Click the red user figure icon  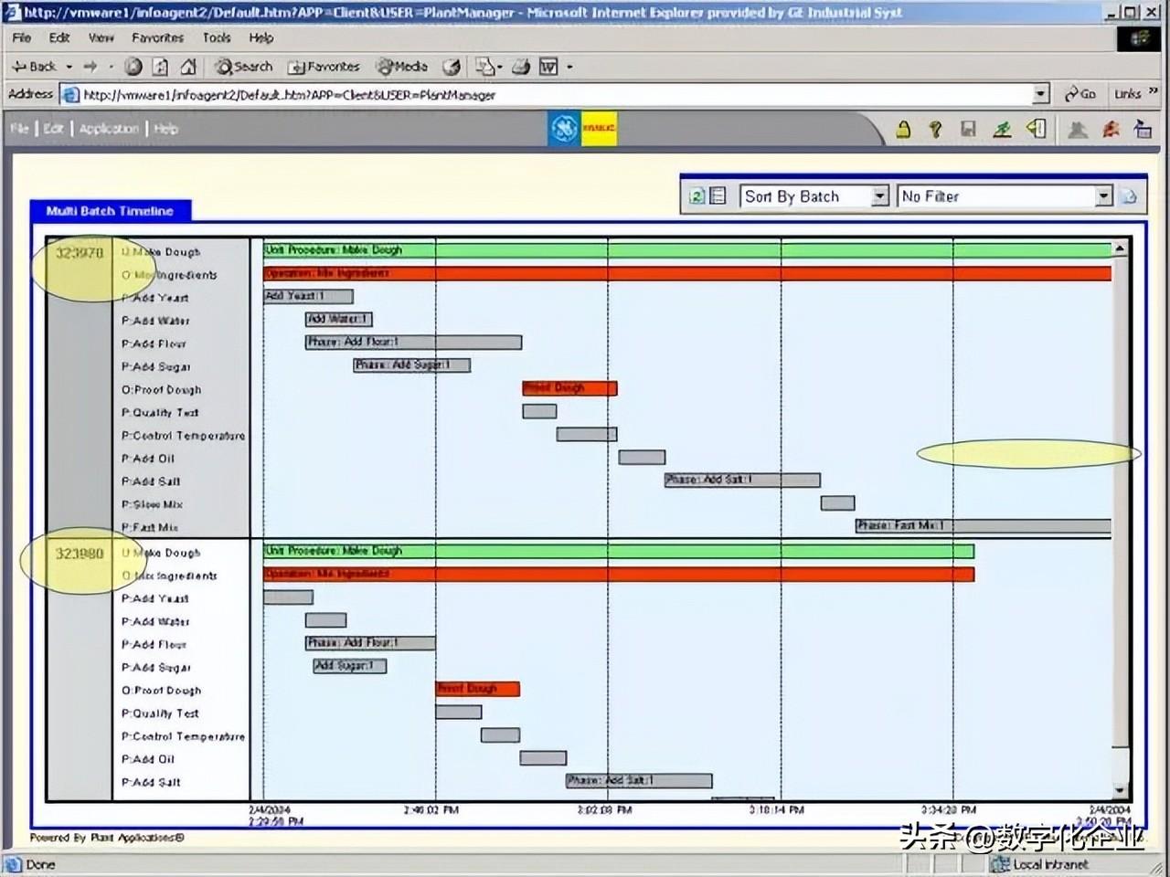pyautogui.click(x=1111, y=129)
